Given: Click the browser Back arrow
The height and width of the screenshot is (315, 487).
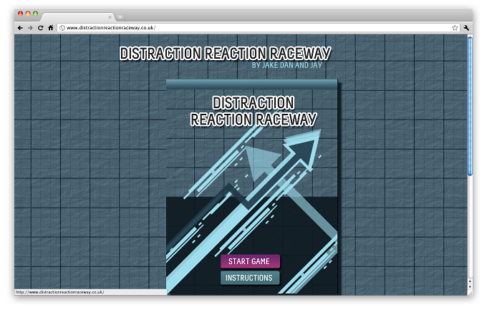Looking at the screenshot, I should (x=21, y=28).
